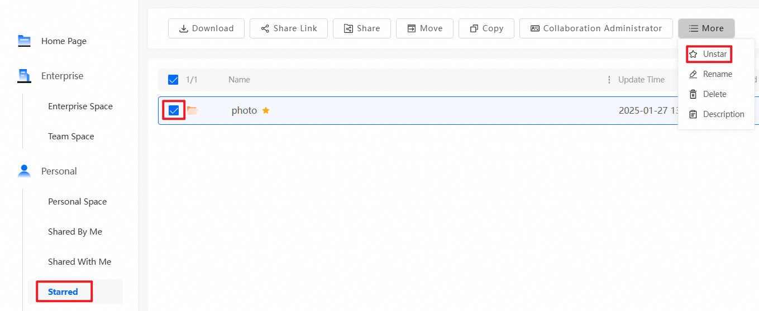
Task: Select Unstar from the More menu
Action: (709, 54)
